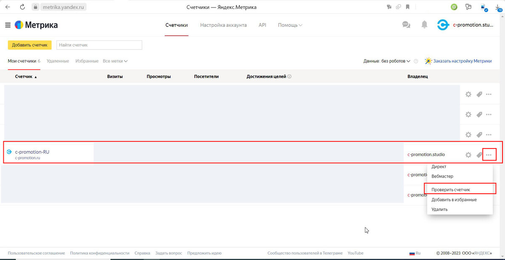Open the hamburger menu beside Метрика logo

pyautogui.click(x=8, y=25)
